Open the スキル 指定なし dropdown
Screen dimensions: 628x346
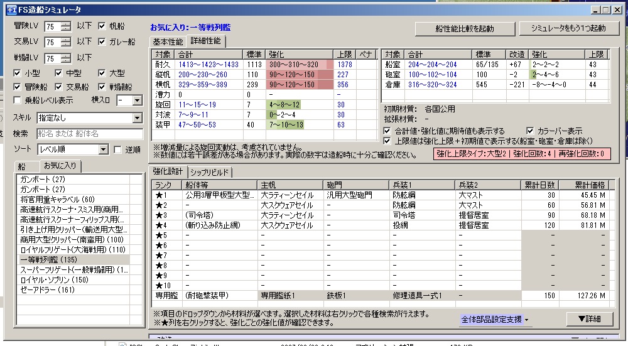(138, 118)
